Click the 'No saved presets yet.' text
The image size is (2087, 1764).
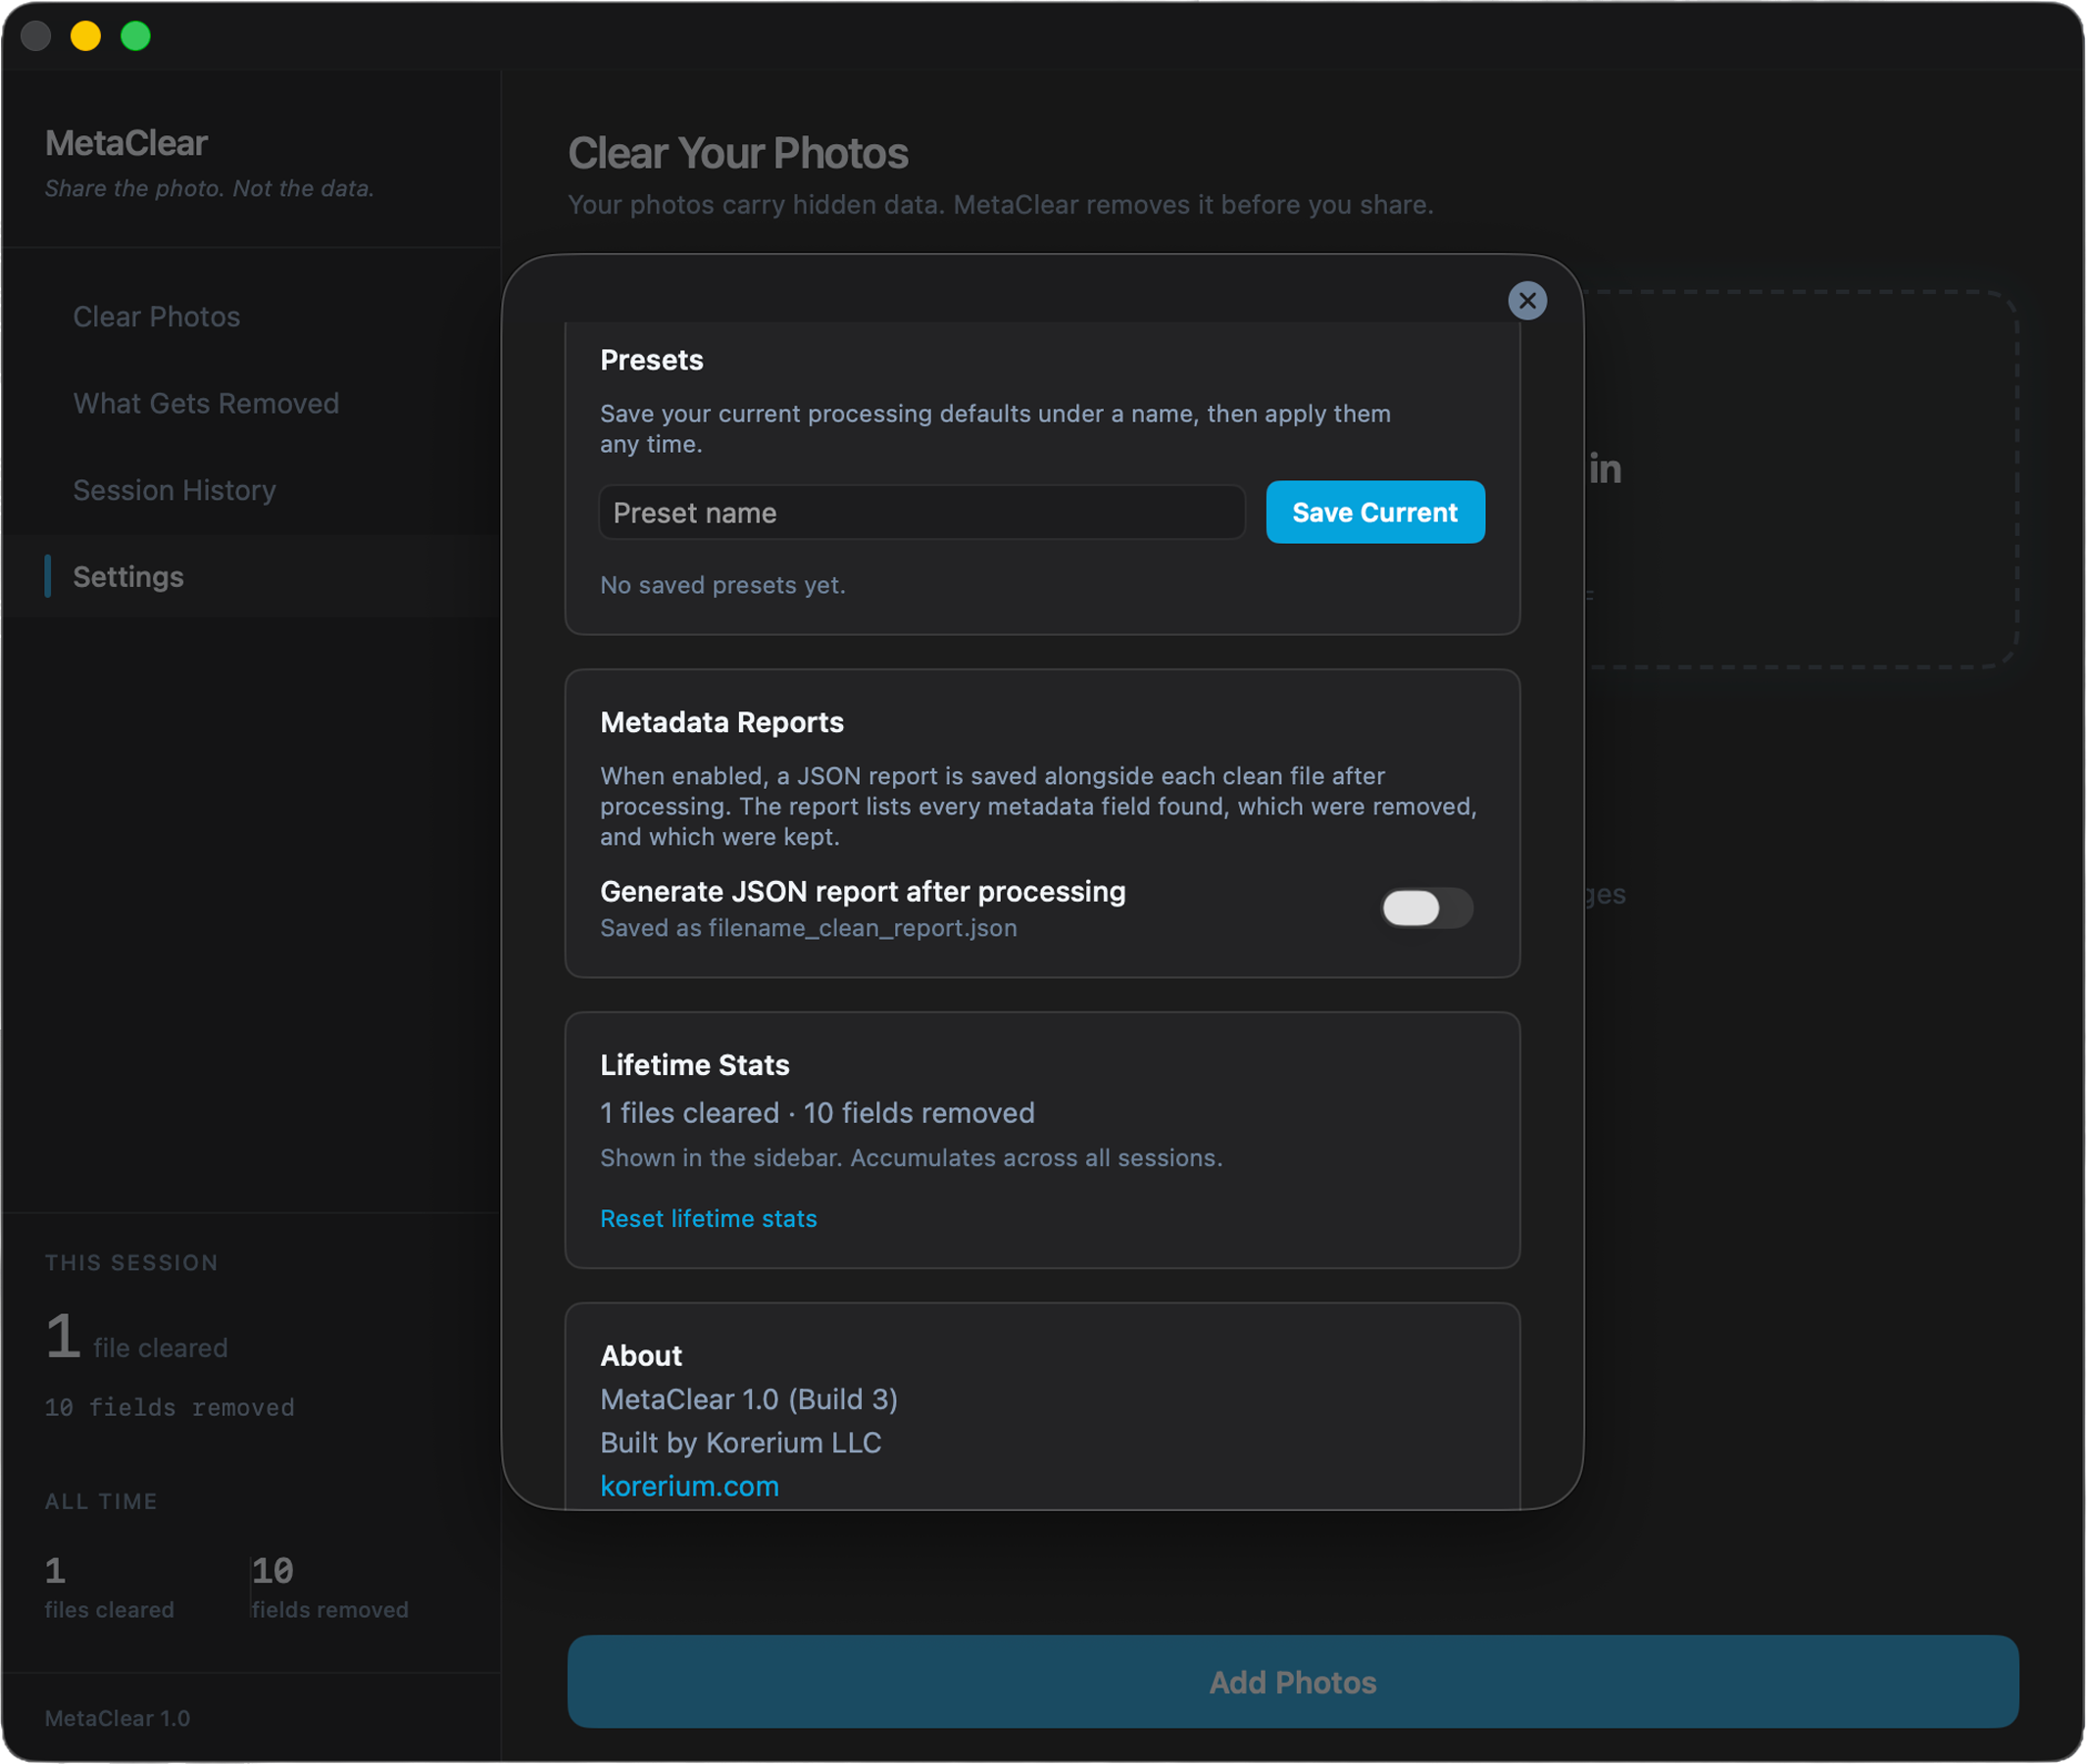[722, 585]
